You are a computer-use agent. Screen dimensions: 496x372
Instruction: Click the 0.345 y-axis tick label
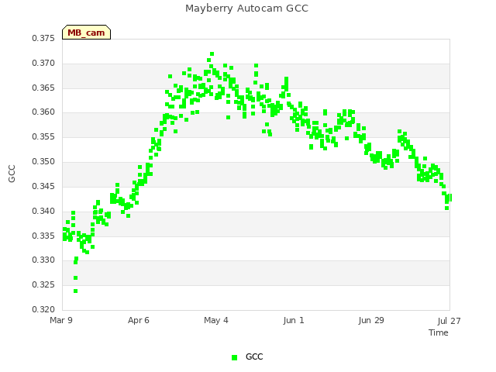pos(43,186)
